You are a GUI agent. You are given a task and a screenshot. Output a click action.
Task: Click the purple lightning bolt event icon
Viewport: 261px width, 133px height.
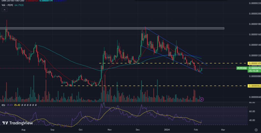pos(202,99)
